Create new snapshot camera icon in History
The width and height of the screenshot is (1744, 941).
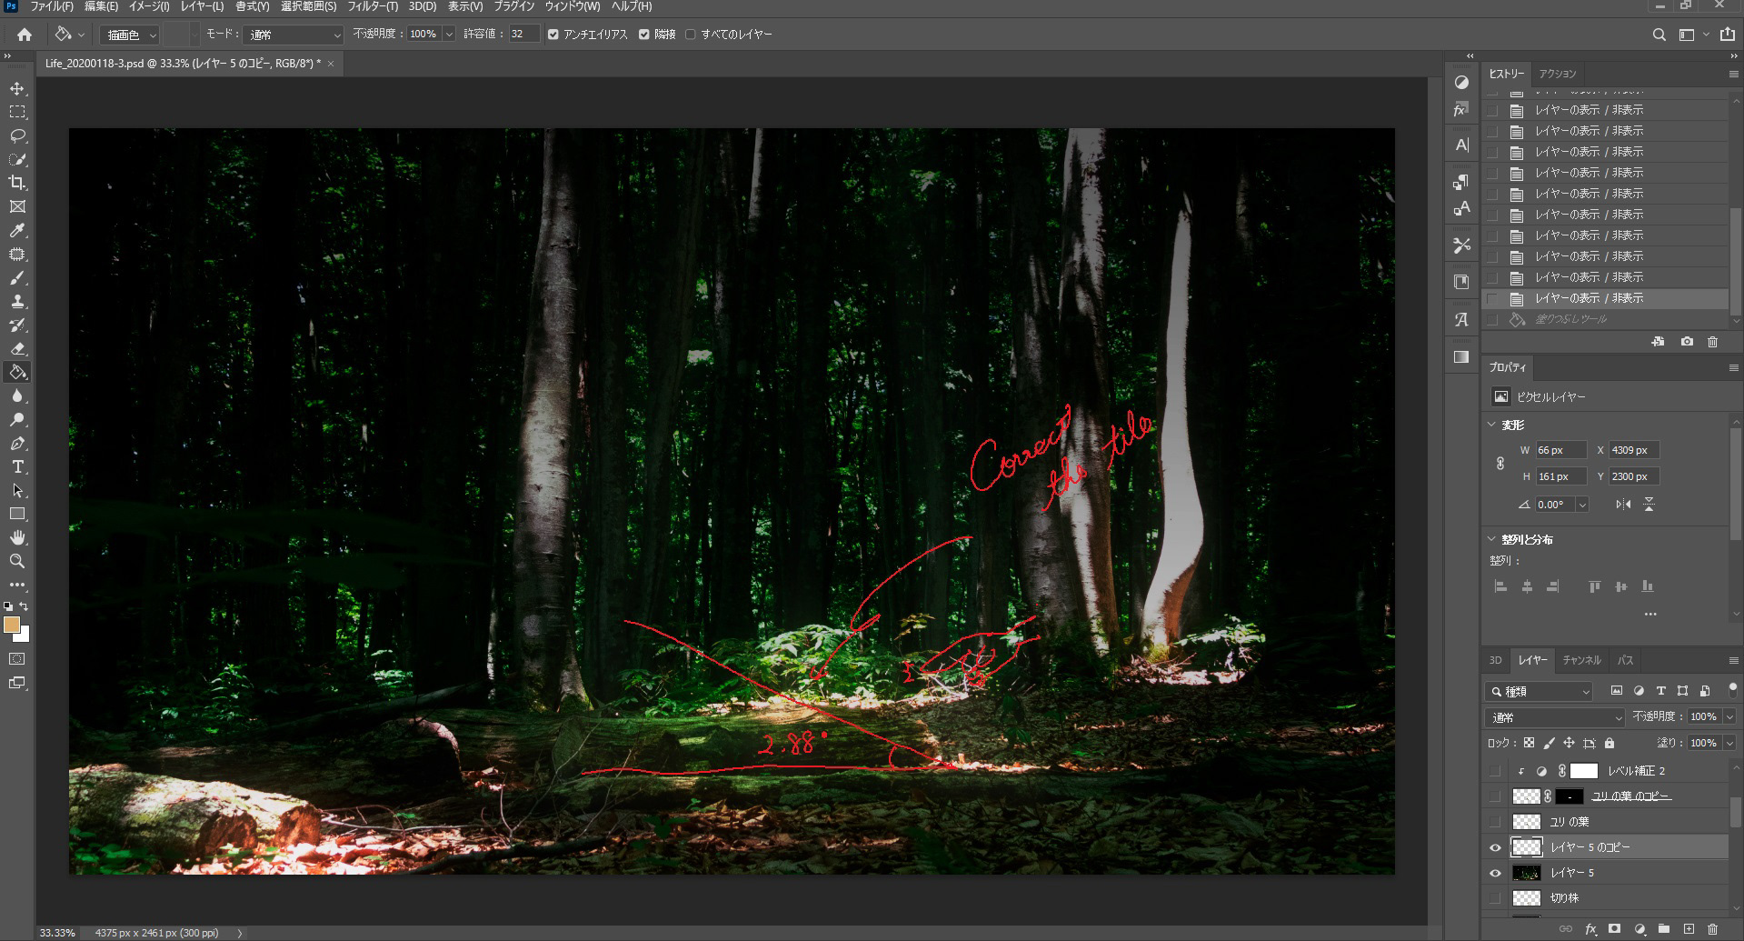click(1687, 342)
